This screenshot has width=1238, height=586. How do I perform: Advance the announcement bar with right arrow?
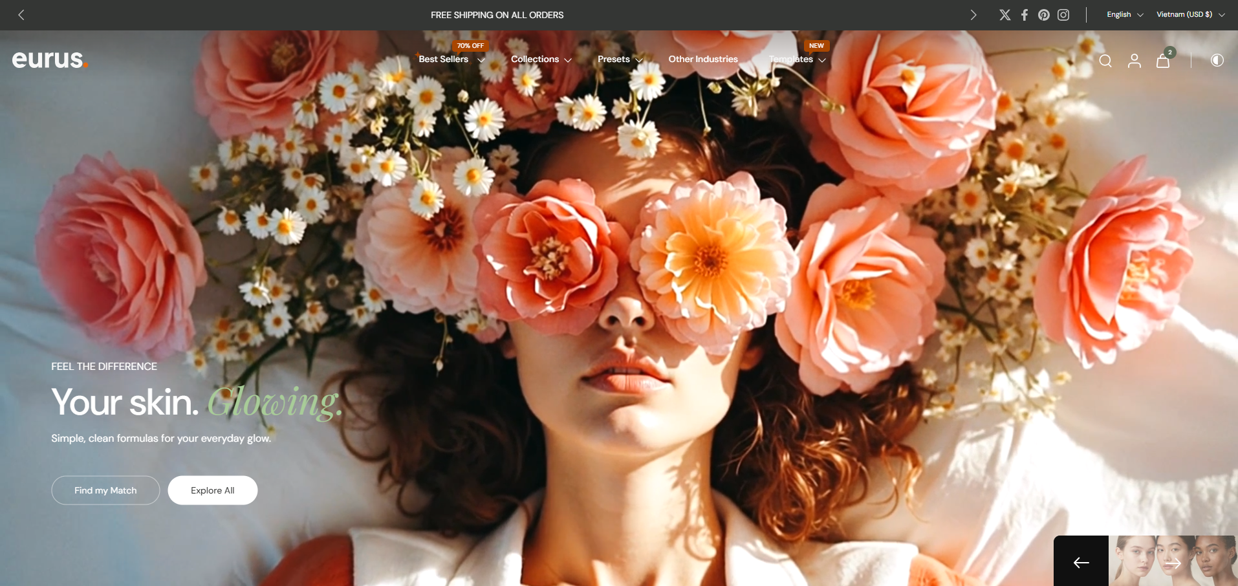tap(973, 14)
